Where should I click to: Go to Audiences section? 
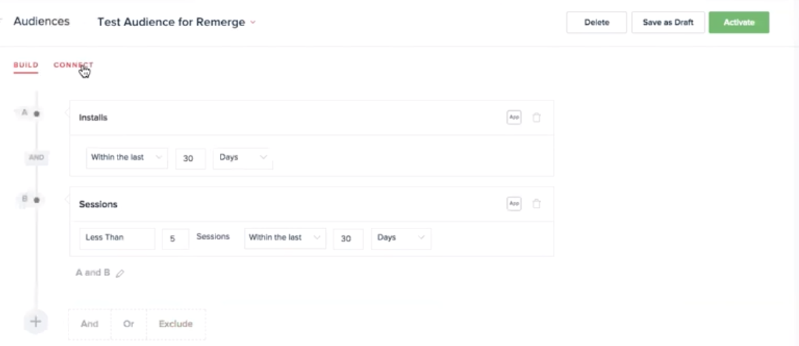(x=41, y=22)
